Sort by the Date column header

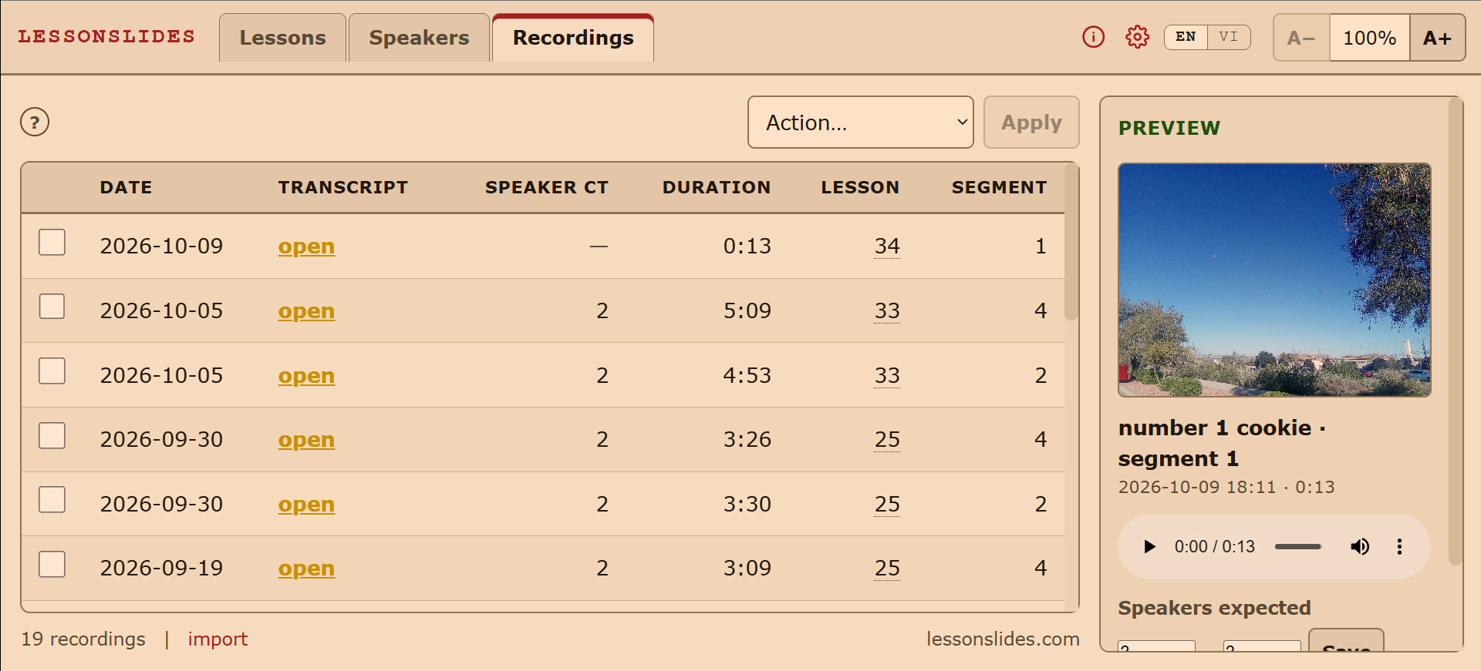click(x=126, y=187)
